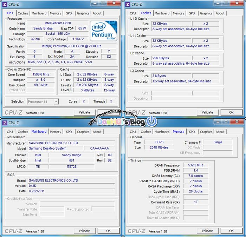Click the '20 clocks' tRAS cycle time value
Viewport: 246px width, 237px height.
point(196,191)
